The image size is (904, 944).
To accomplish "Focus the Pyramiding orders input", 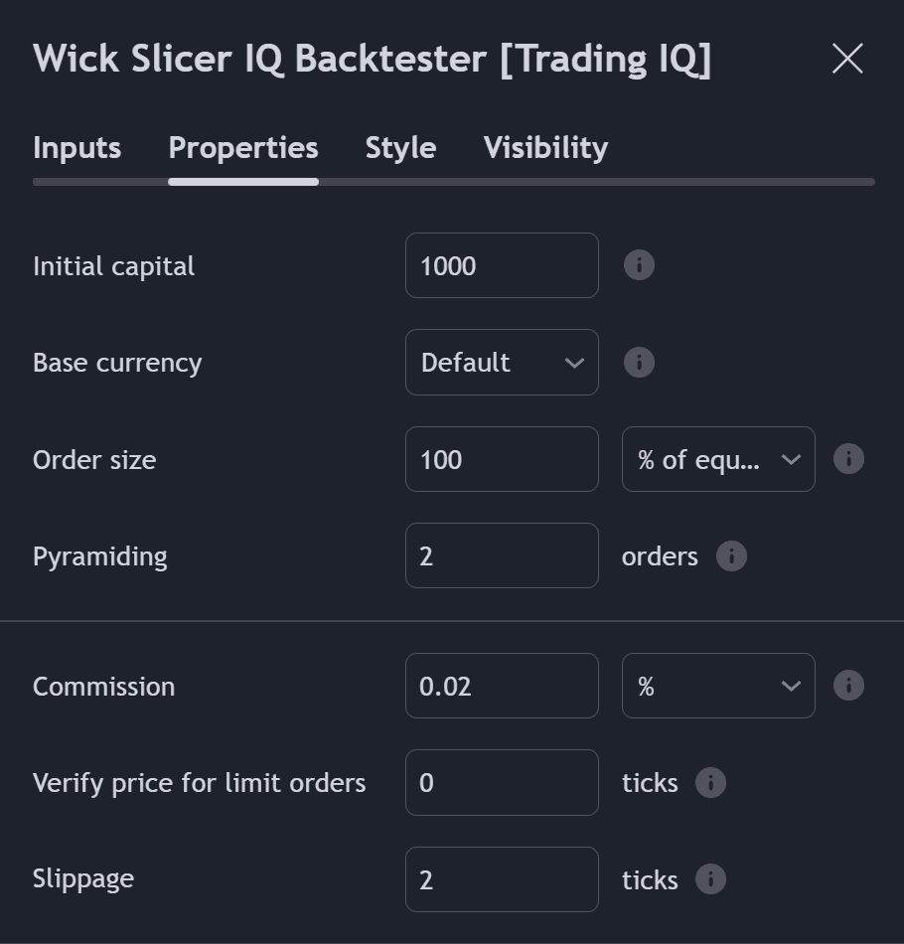I will pos(502,555).
